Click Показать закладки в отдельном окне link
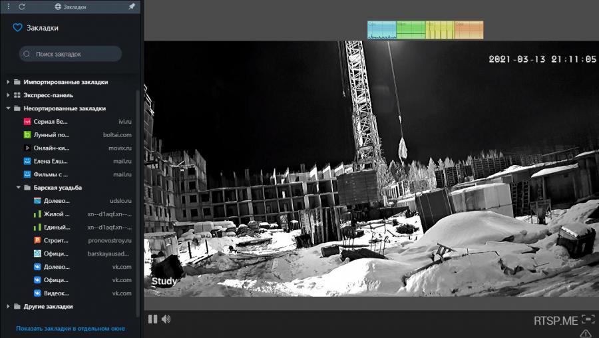 coord(71,329)
